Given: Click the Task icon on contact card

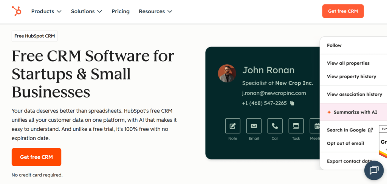Looking at the screenshot, I should (x=296, y=126).
